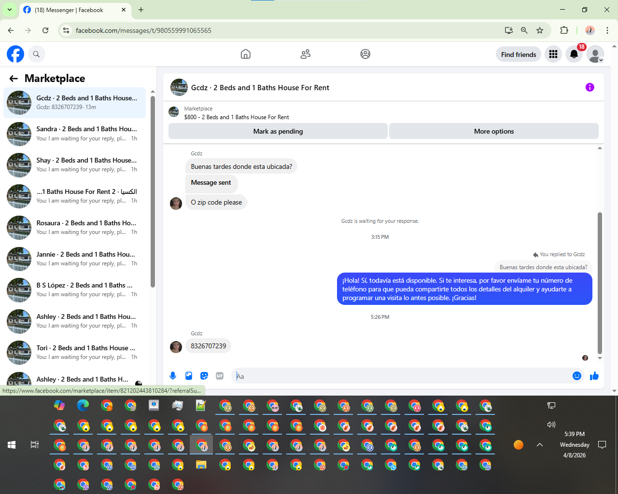
Task: Open the account profile avatar menu
Action: 595,54
